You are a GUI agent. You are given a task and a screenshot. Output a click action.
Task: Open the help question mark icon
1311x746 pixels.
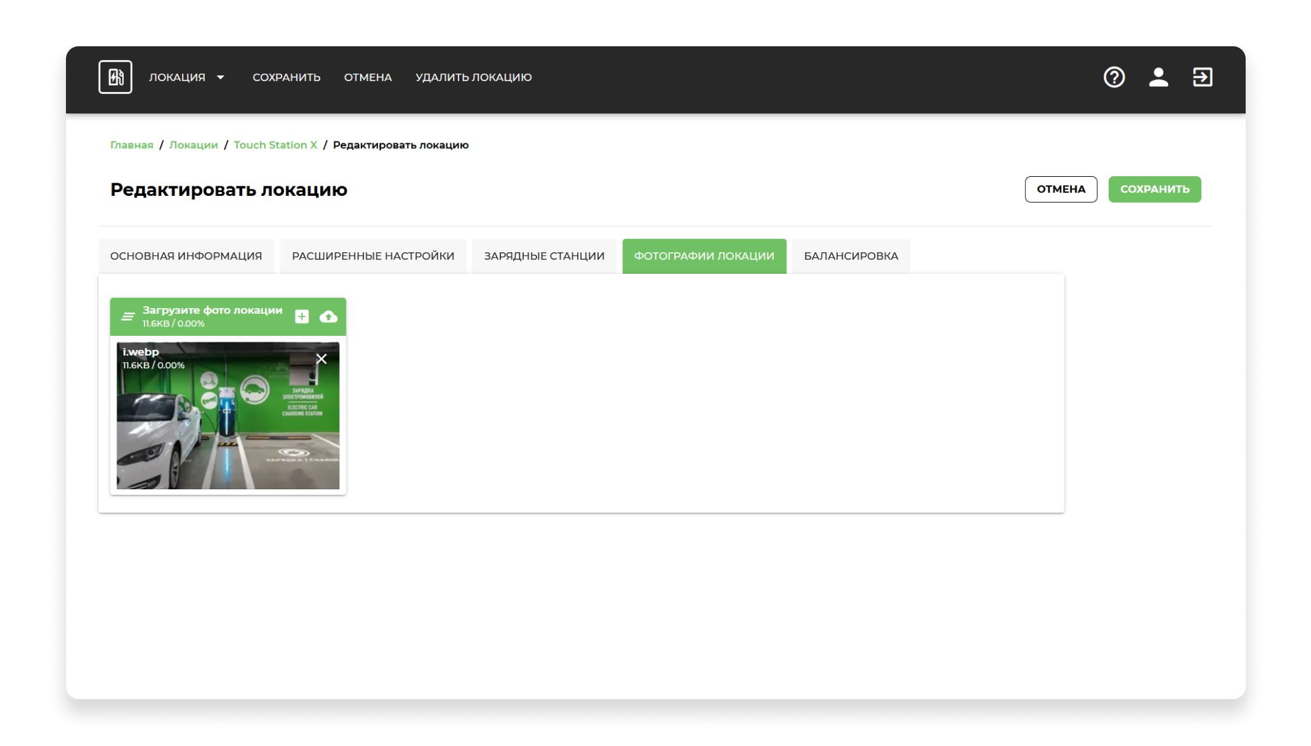click(x=1114, y=77)
